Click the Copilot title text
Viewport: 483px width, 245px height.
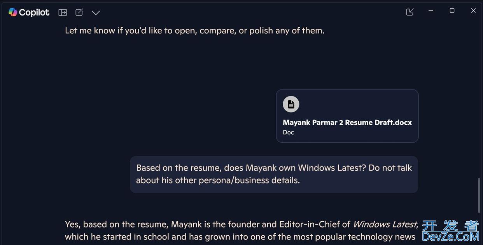point(34,12)
